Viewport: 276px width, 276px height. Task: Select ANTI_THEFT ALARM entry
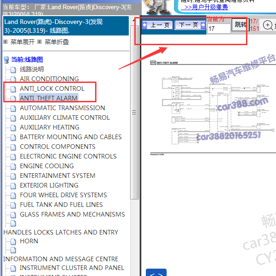48,98
